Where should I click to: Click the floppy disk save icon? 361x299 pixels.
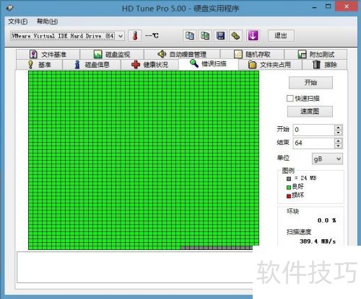[220, 36]
